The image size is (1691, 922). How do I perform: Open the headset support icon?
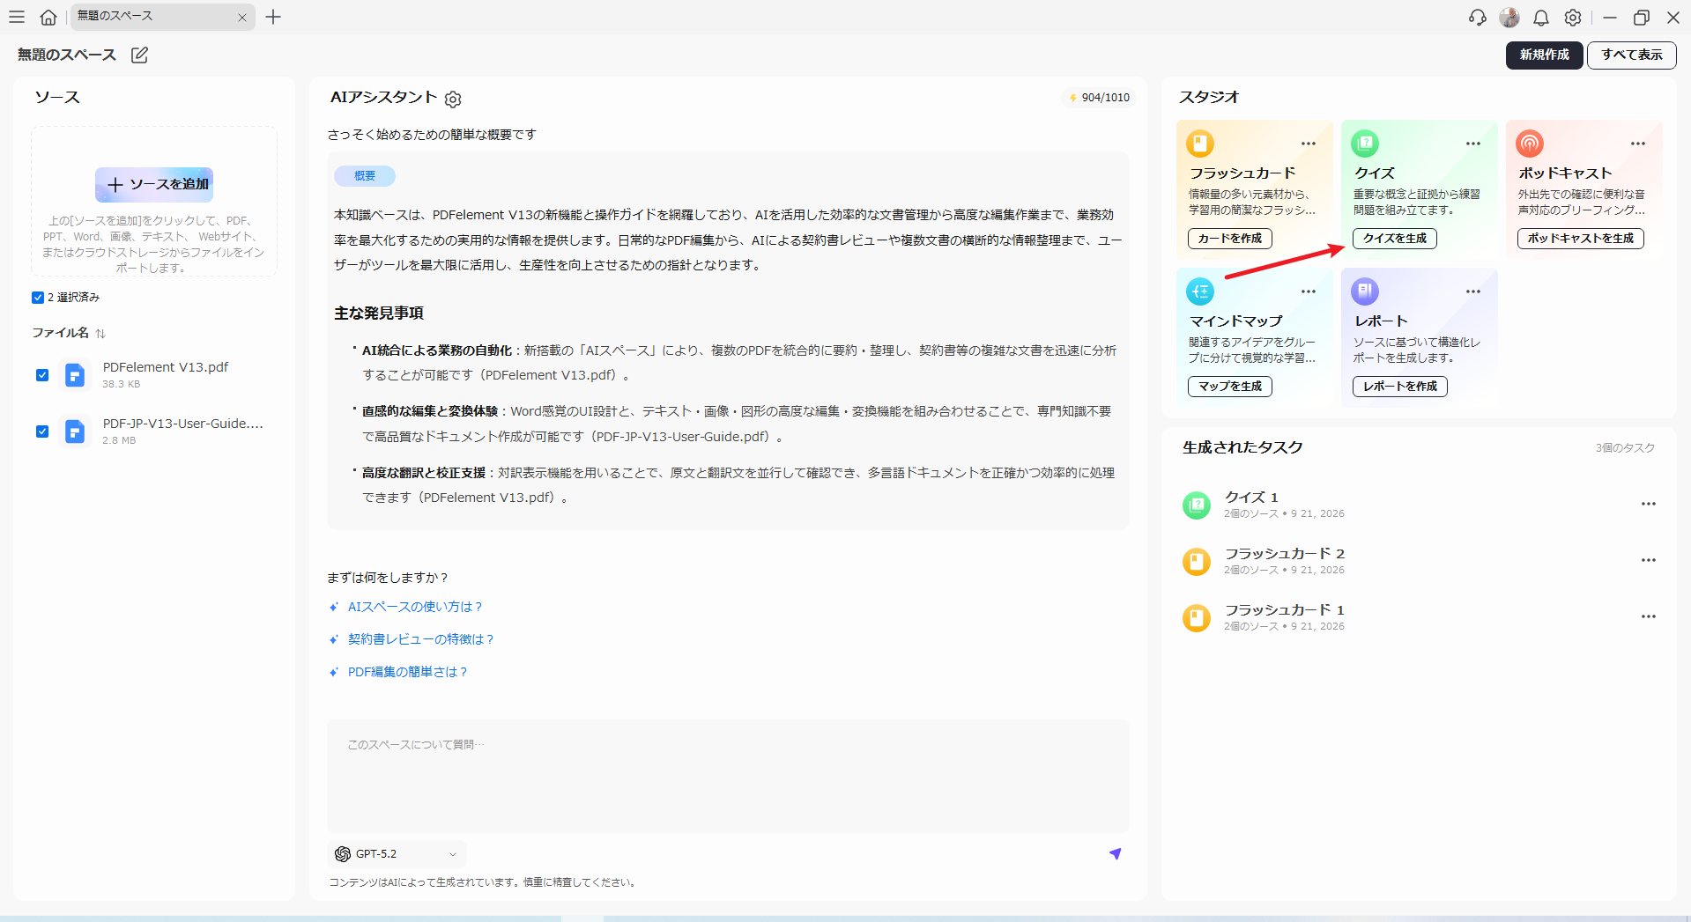tap(1478, 18)
